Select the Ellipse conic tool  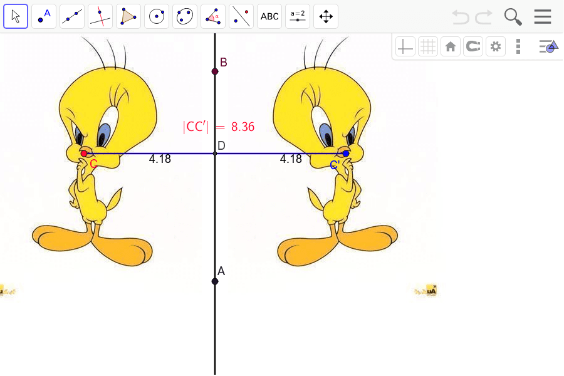pyautogui.click(x=185, y=16)
